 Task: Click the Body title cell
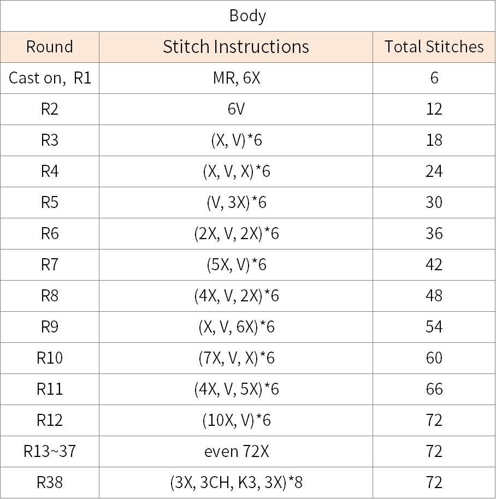pos(247,16)
